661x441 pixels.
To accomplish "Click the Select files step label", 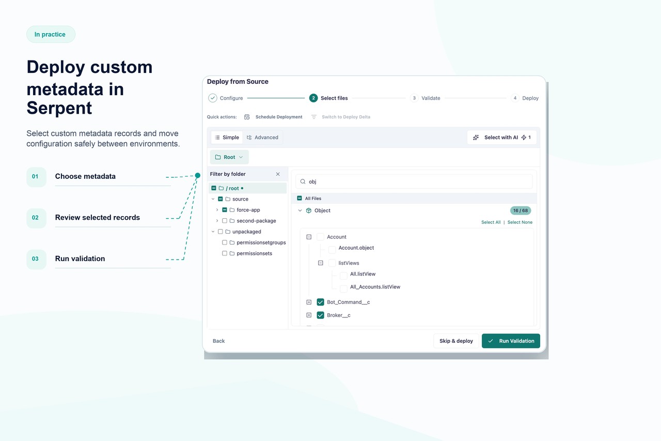I will point(334,98).
